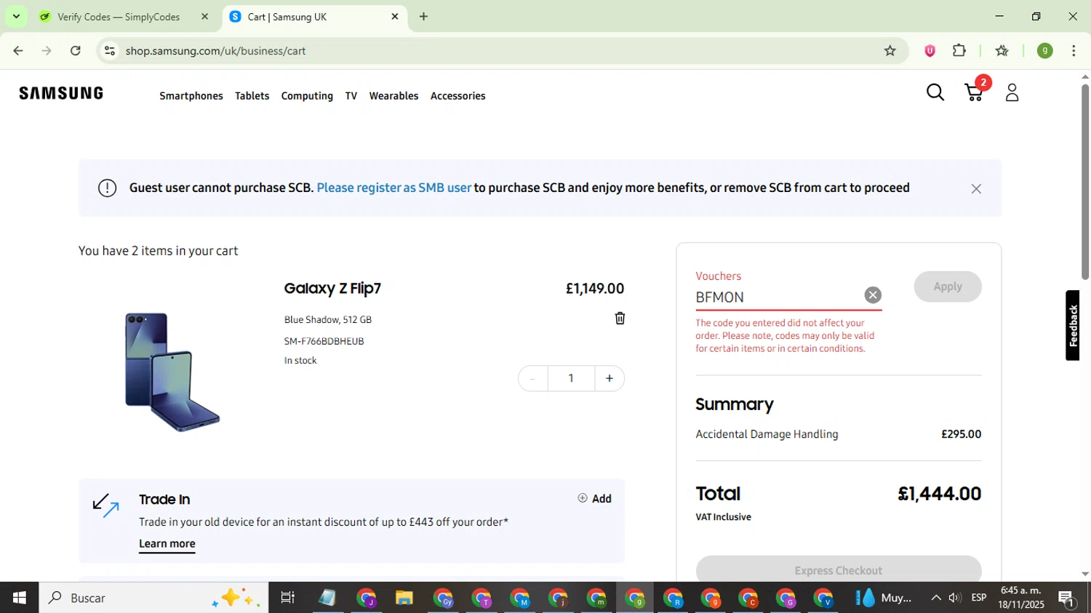Open Task View on the taskbar
Viewport: 1091px width, 613px height.
tap(287, 598)
